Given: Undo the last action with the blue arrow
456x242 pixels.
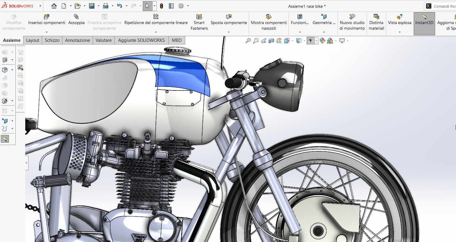Looking at the screenshot, I should coord(120,6).
